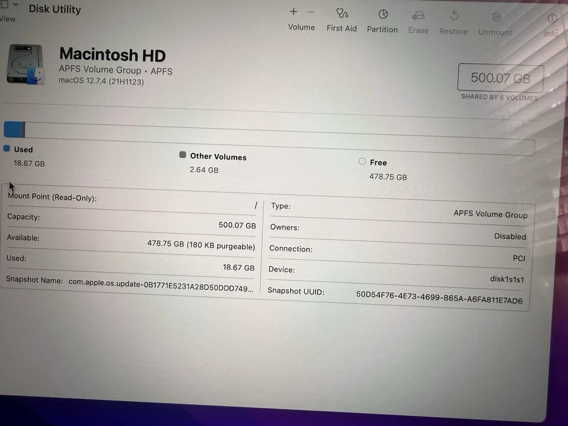Open the View menu
The width and height of the screenshot is (568, 426).
(x=7, y=18)
